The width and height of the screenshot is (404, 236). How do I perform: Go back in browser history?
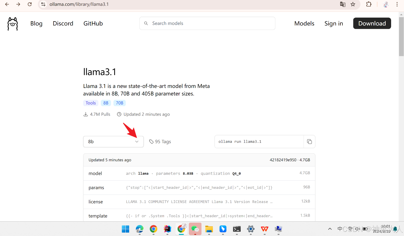[x=7, y=4]
